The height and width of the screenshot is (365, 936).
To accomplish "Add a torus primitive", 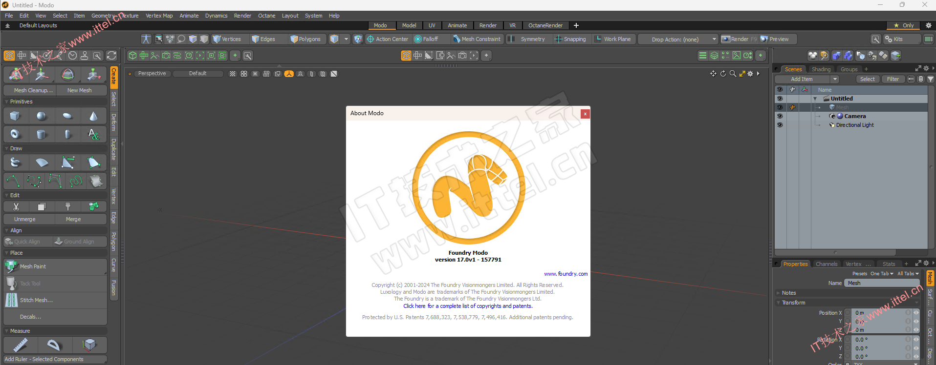I will pos(16,134).
